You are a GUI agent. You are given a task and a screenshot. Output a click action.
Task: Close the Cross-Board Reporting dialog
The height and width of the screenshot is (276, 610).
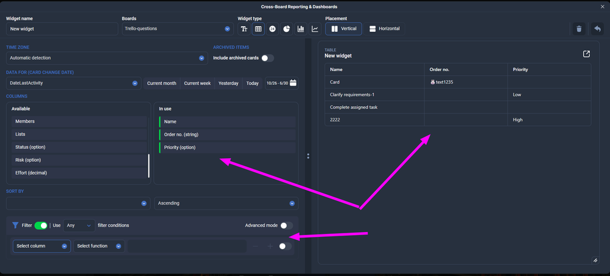(603, 7)
